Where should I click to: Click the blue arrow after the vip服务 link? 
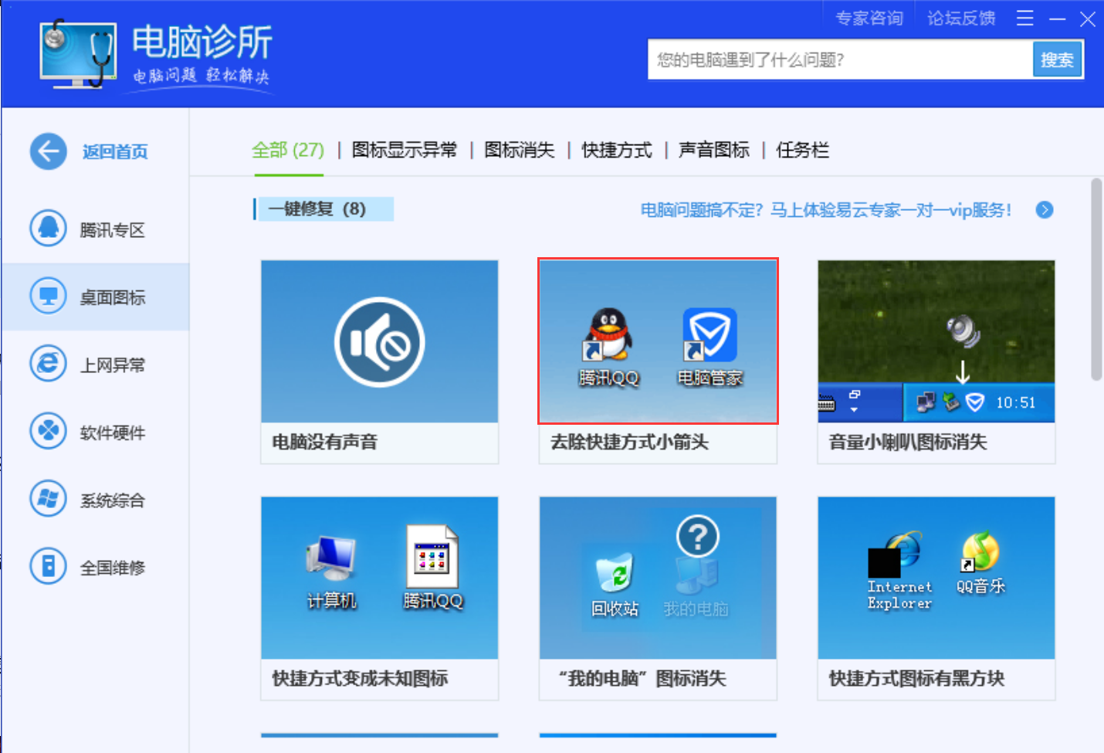tap(1045, 210)
